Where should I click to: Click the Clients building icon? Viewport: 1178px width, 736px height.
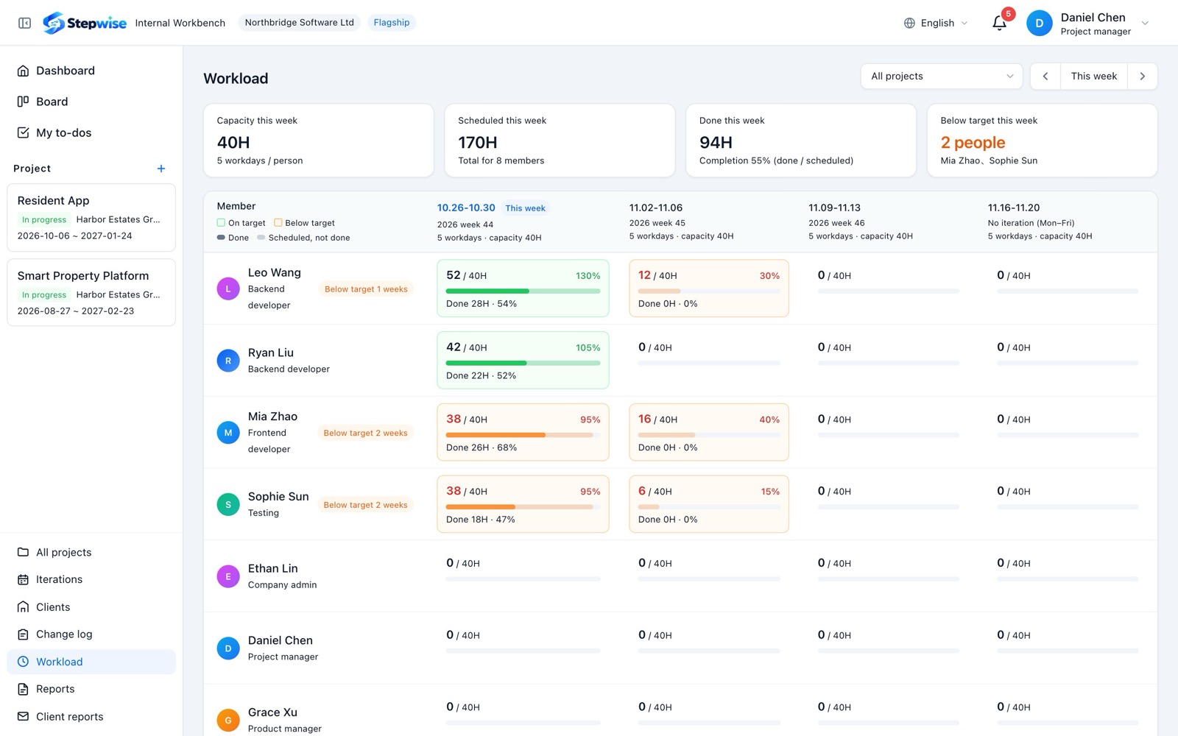pos(23,606)
